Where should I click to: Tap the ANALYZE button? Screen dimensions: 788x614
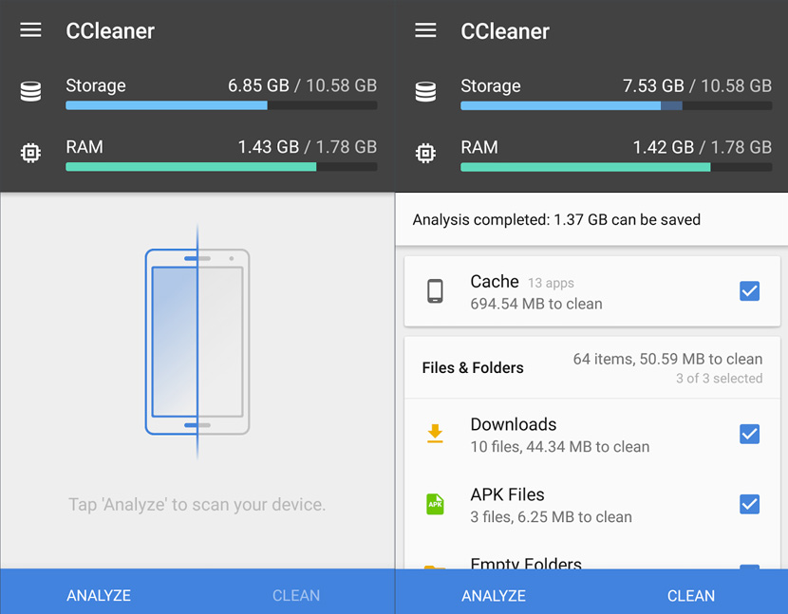click(x=98, y=595)
